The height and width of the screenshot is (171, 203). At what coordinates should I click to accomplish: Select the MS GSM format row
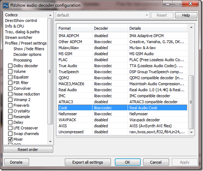(x=123, y=54)
